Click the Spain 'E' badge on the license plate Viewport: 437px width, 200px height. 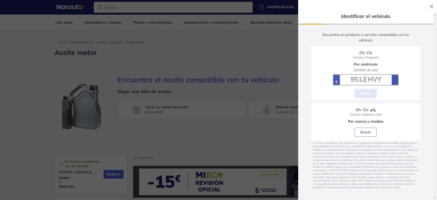click(336, 80)
